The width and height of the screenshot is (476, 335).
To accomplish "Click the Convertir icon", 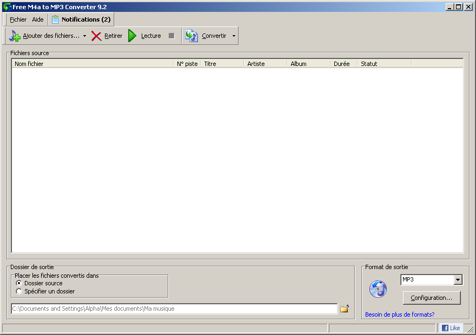I will pos(191,36).
